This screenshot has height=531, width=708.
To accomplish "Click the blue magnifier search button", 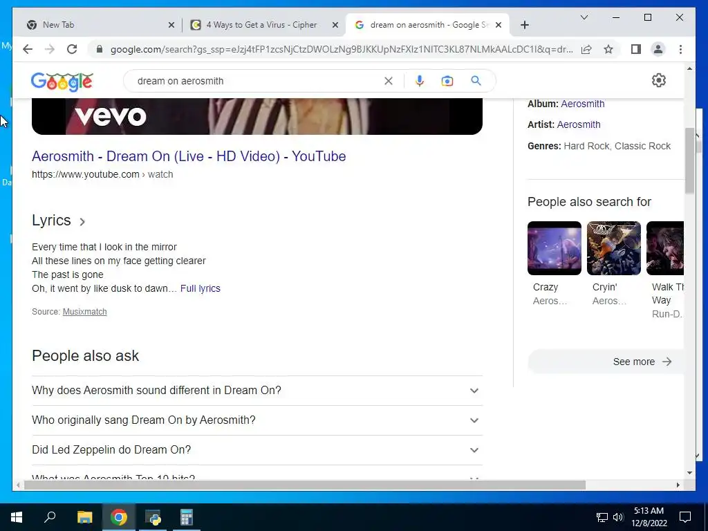I will 476,81.
